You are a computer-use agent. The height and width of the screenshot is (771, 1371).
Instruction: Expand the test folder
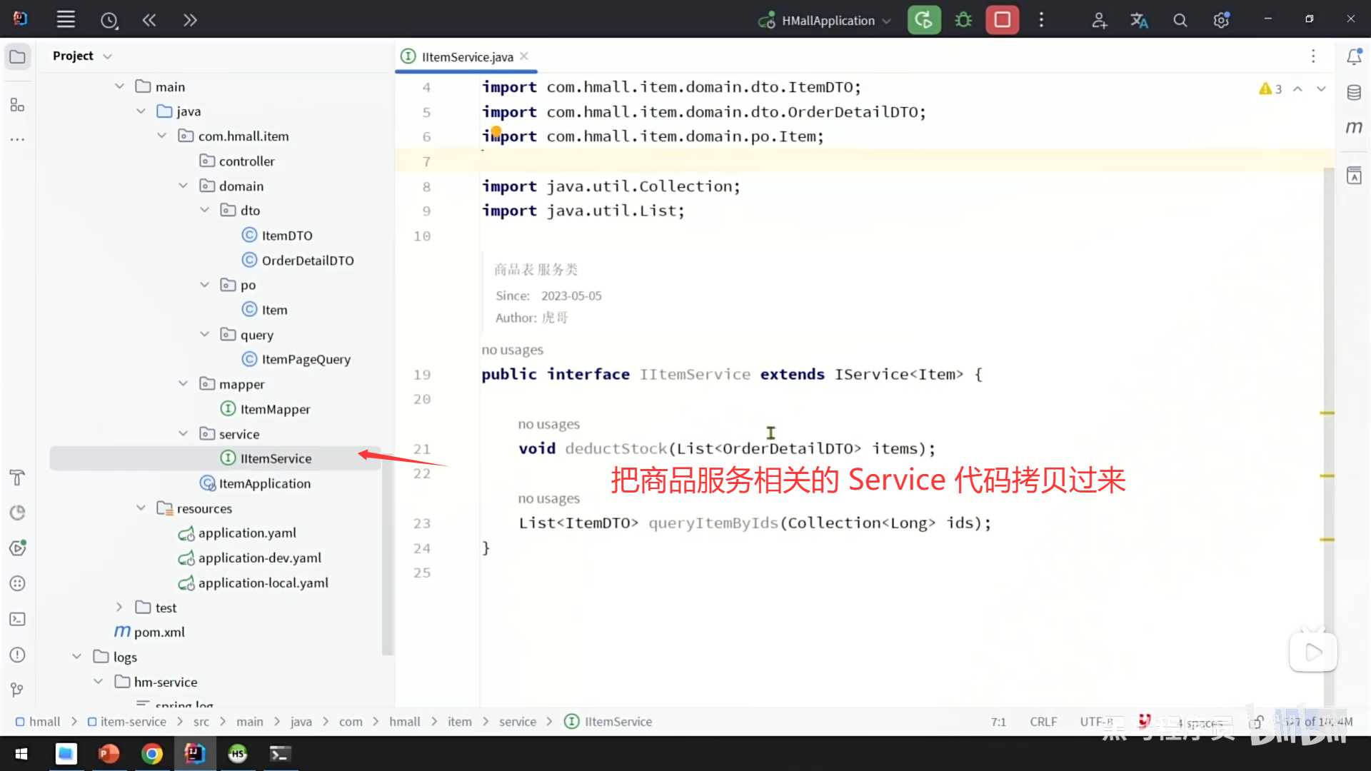coord(119,608)
